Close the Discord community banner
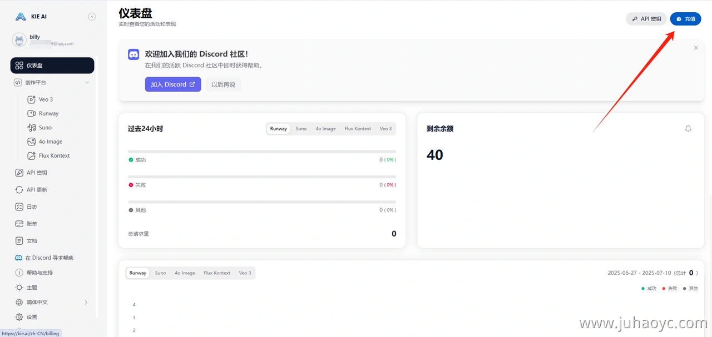712x337 pixels. (x=696, y=48)
